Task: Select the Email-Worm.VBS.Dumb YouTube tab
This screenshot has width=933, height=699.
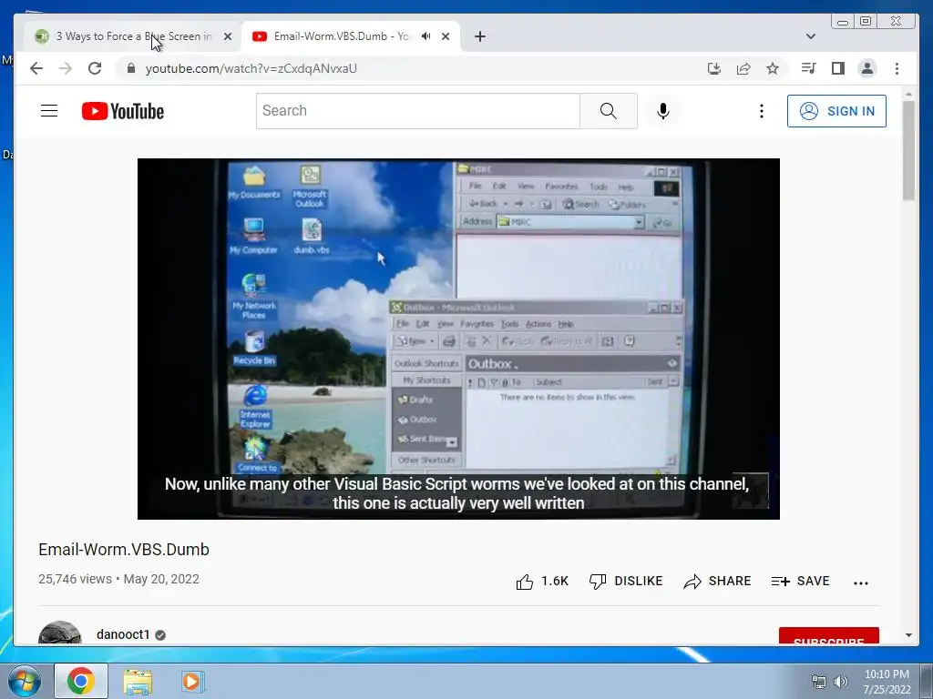Action: 351,36
